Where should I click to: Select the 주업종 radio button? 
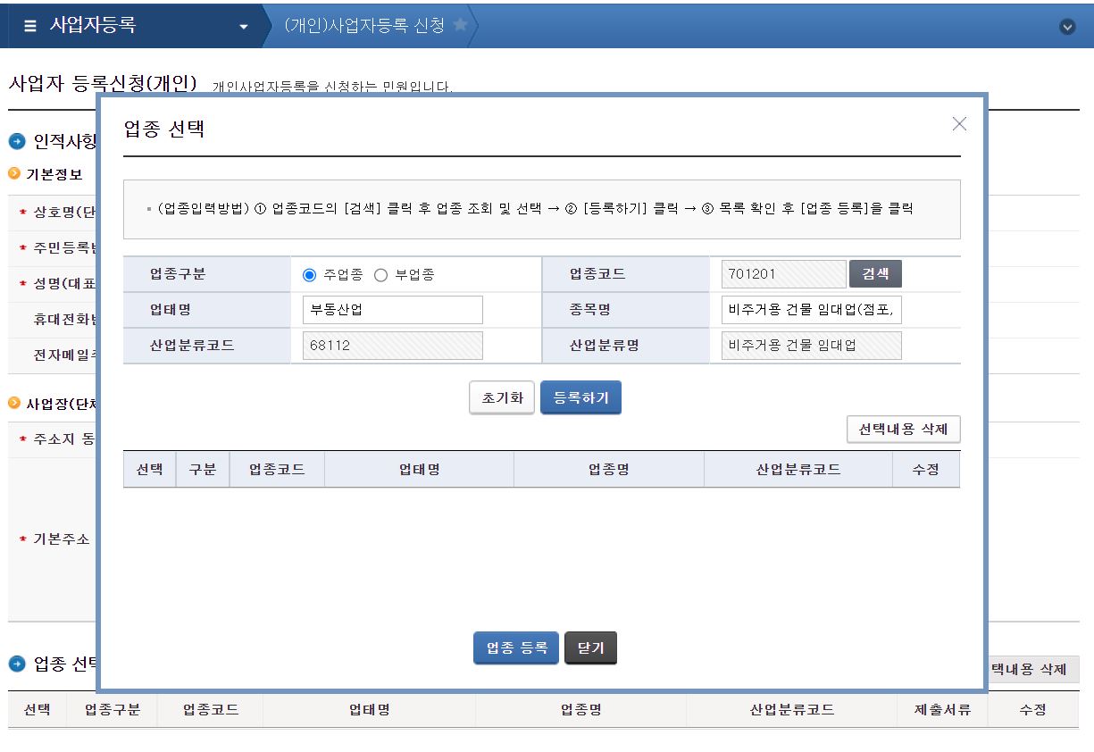[x=310, y=275]
